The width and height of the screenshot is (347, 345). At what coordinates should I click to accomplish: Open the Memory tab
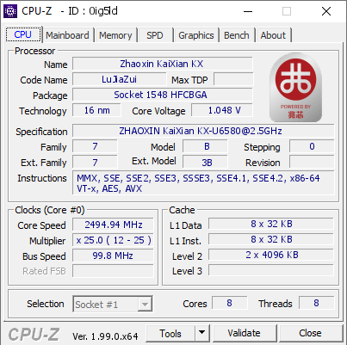pos(115,35)
